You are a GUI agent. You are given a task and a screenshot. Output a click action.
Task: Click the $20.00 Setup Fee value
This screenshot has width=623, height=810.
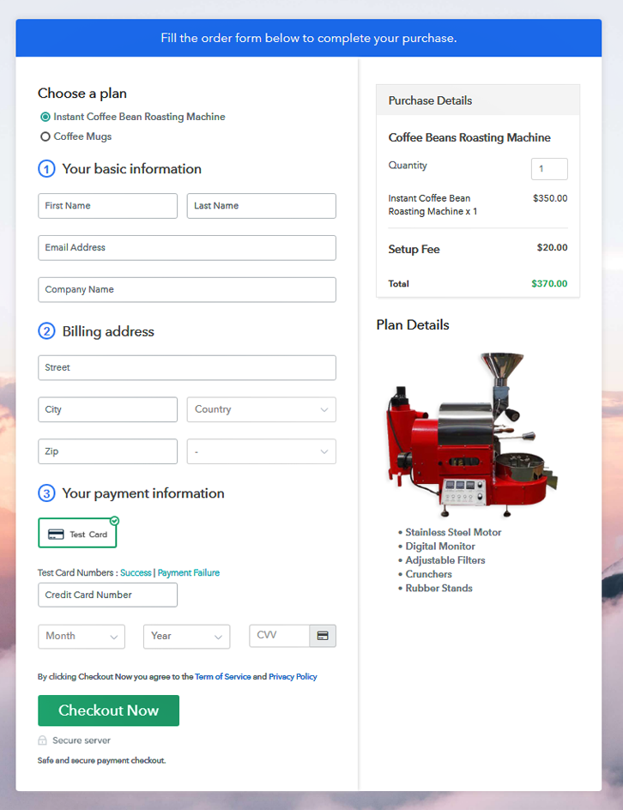pos(552,247)
